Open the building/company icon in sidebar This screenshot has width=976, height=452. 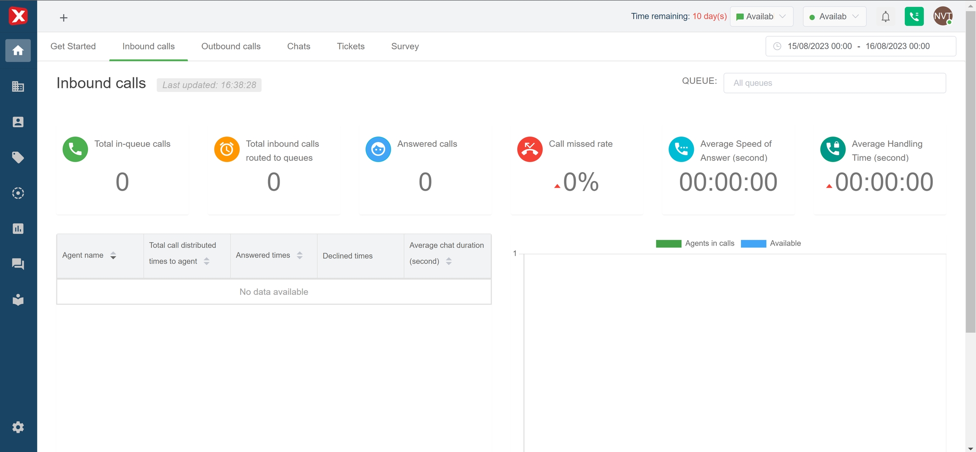(18, 87)
